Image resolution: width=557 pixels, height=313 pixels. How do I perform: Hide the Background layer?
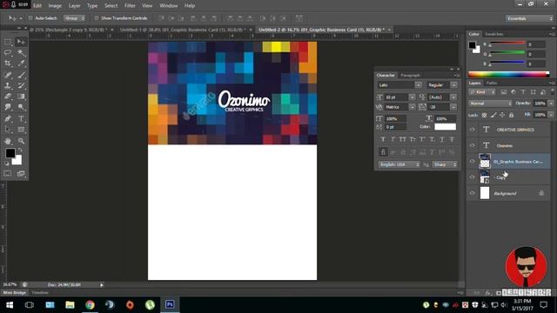pos(472,193)
